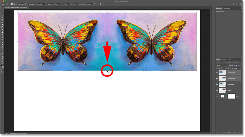Image resolution: width=245 pixels, height=137 pixels.
Task: Hide the Layer 0 copy 2 layer
Action: coord(217,78)
